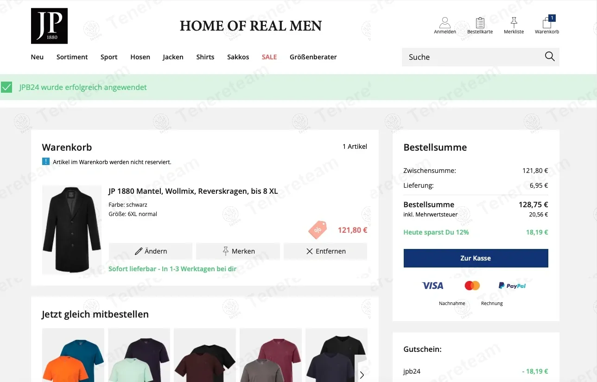Click the - 18,19 € voucher discount value
The width and height of the screenshot is (597, 382).
click(x=535, y=371)
